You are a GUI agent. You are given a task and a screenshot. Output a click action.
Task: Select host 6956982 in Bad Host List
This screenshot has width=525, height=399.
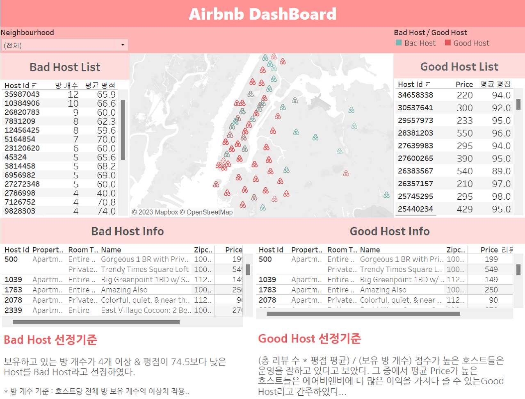pos(20,176)
